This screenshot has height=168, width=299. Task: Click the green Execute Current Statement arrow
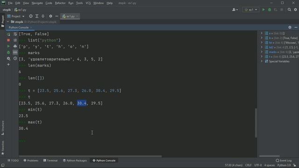(x=8, y=46)
